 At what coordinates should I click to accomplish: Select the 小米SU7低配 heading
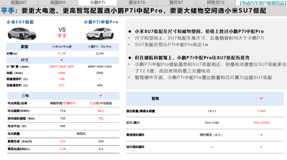(x=20, y=22)
